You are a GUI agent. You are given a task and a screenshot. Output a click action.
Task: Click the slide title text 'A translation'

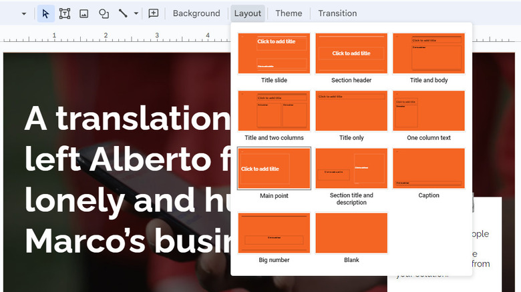128,119
